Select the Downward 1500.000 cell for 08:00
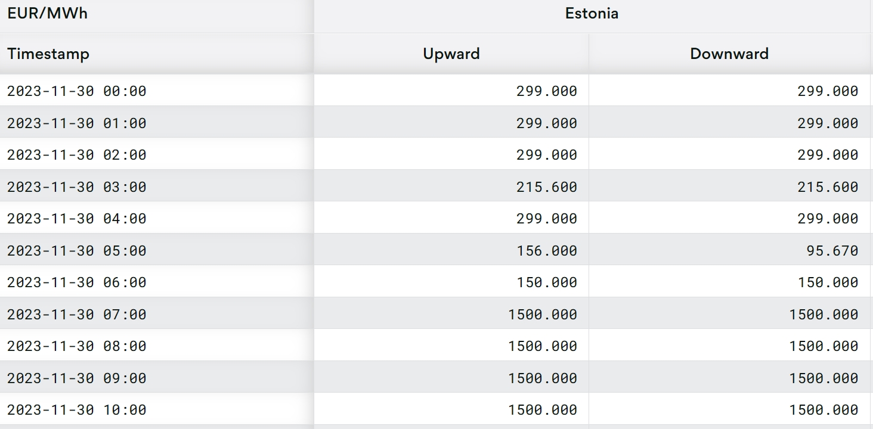 (x=824, y=346)
